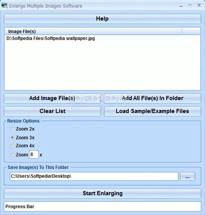Maximize the Enlarge Multiple Images window
Screen dimensions: 205x215
[x=190, y=6]
